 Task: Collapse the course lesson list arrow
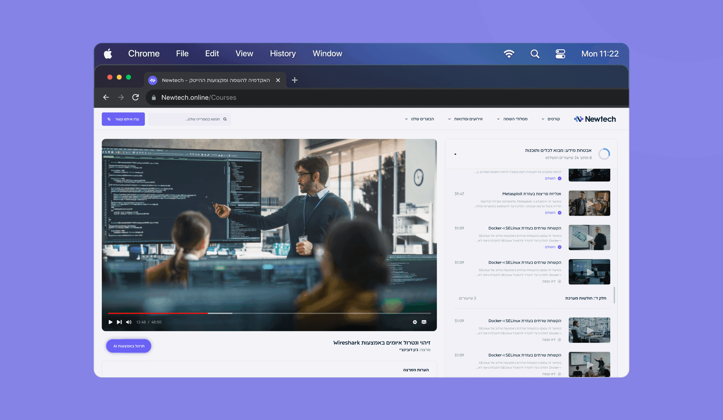click(455, 154)
